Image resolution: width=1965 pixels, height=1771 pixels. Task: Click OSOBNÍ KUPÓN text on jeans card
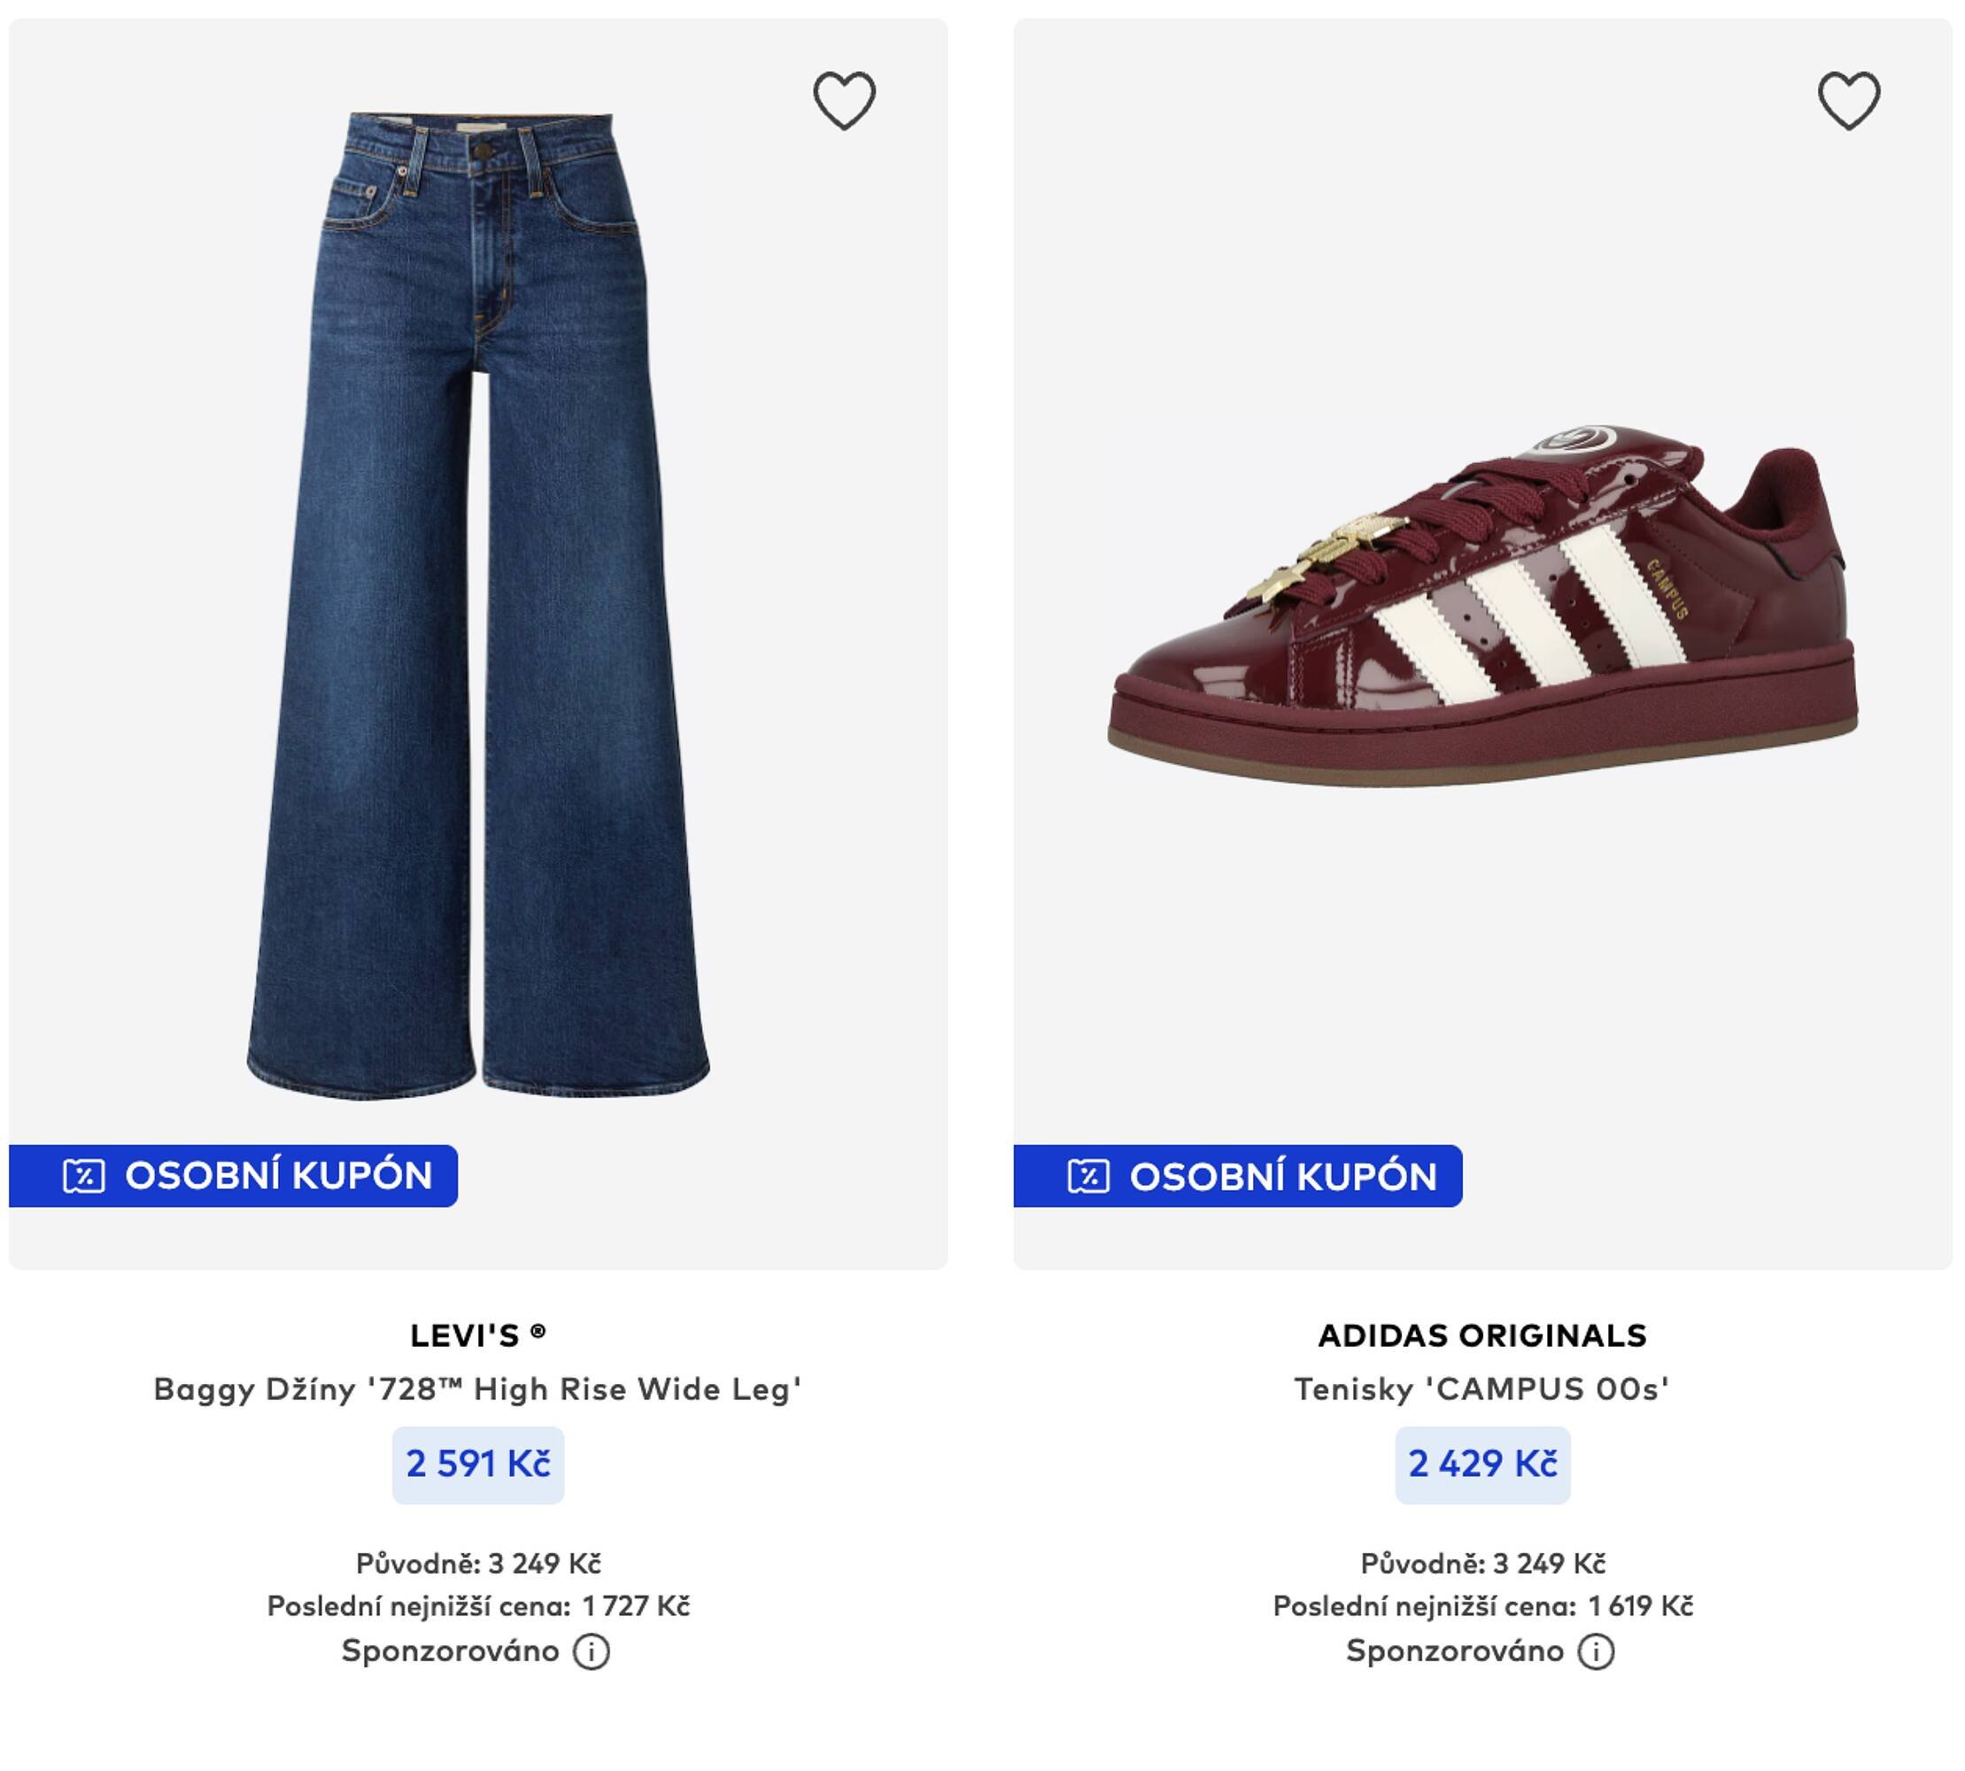point(278,1175)
